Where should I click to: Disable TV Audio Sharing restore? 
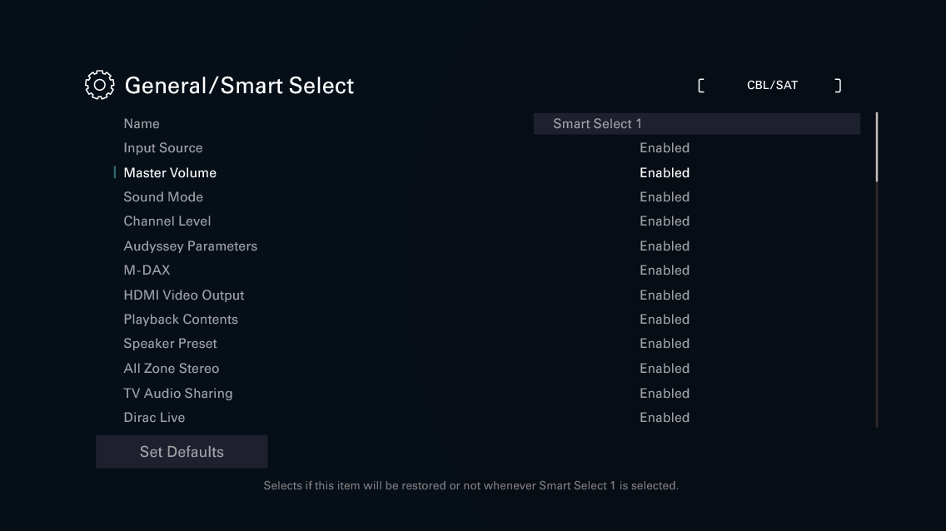pos(665,393)
